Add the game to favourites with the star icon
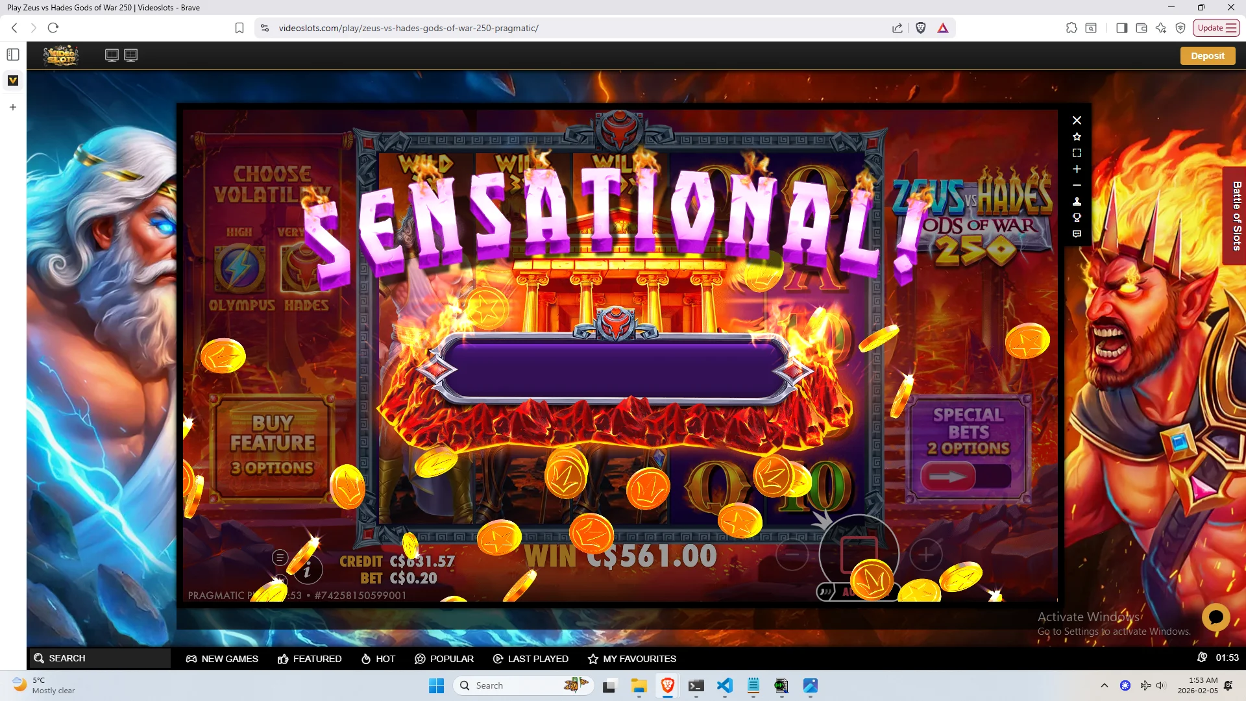Image resolution: width=1246 pixels, height=701 pixels. (1077, 136)
